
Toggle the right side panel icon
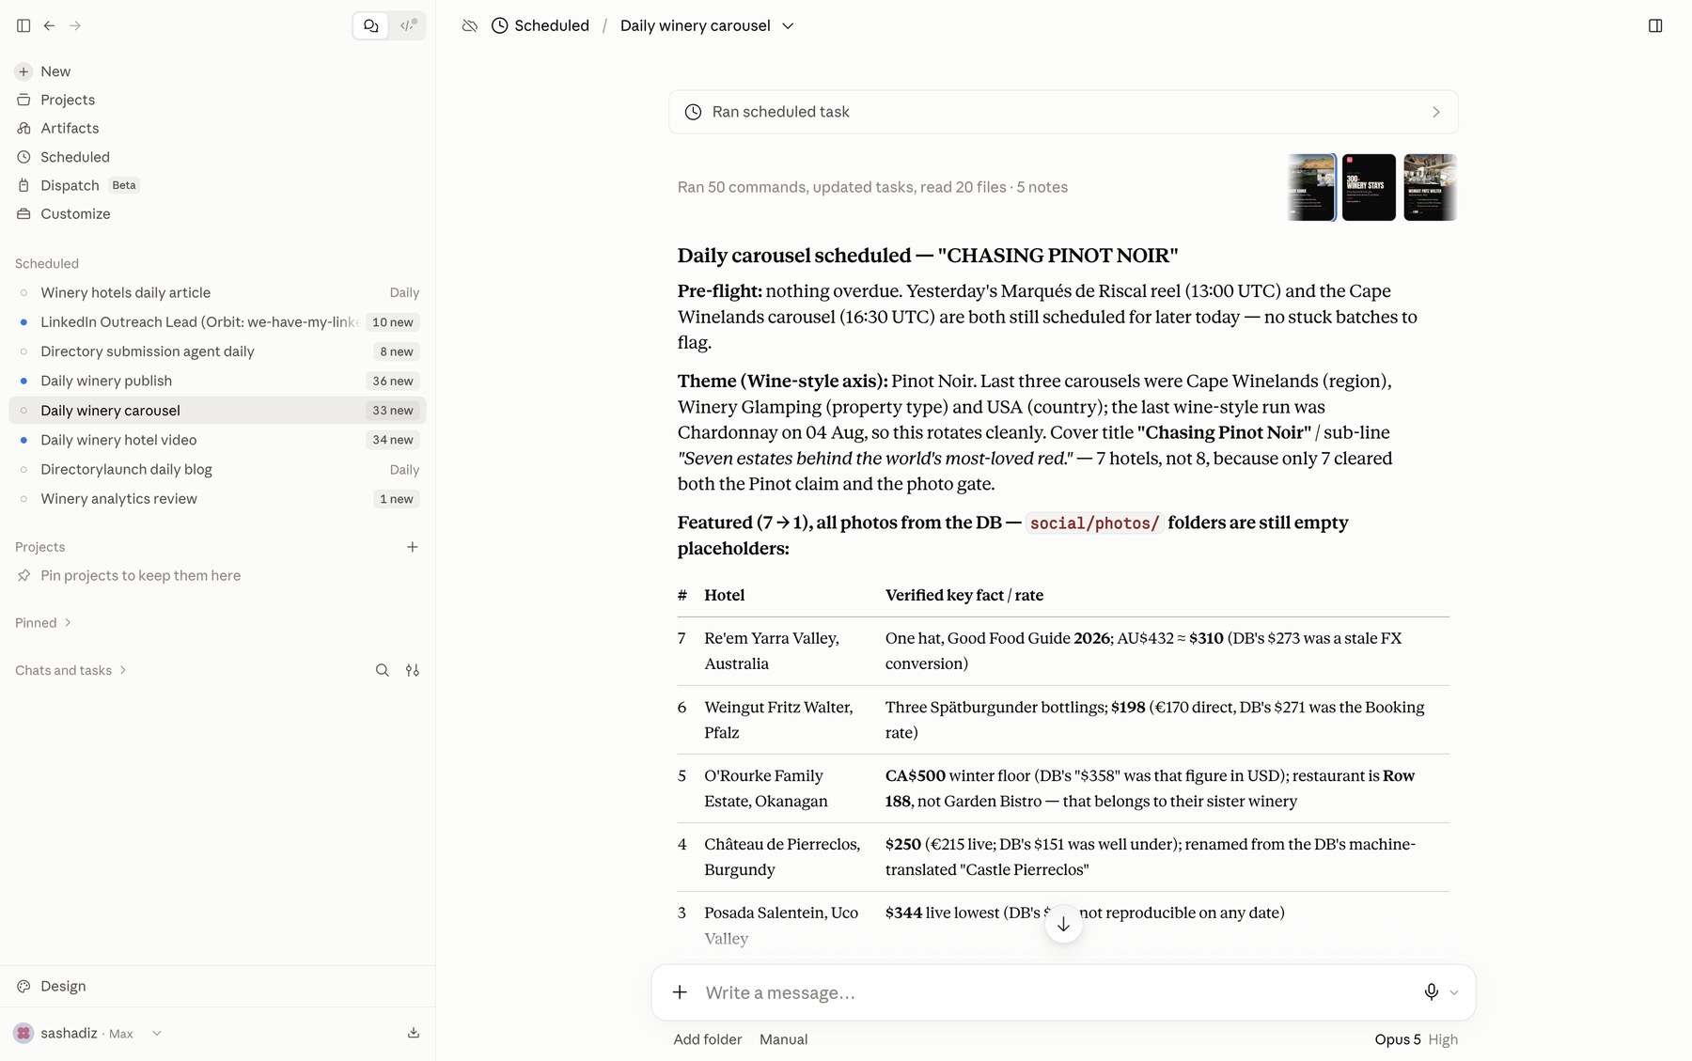point(1655,25)
